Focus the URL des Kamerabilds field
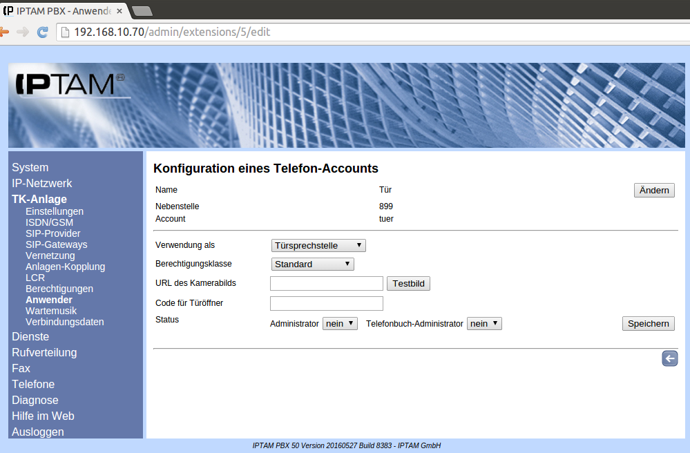 pos(326,283)
